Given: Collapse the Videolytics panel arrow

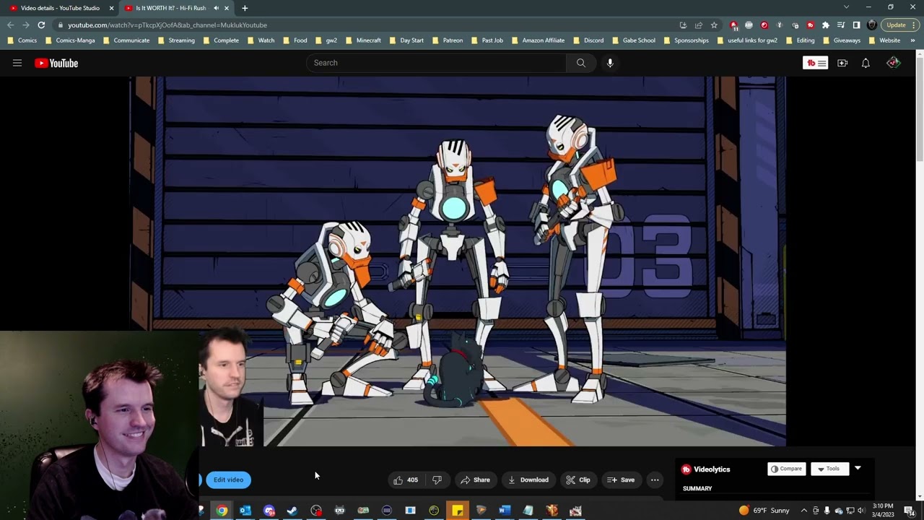Looking at the screenshot, I should pyautogui.click(x=858, y=469).
